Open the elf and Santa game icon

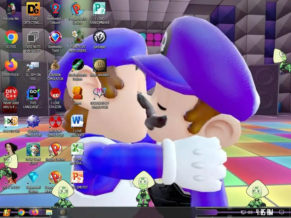click(x=33, y=149)
